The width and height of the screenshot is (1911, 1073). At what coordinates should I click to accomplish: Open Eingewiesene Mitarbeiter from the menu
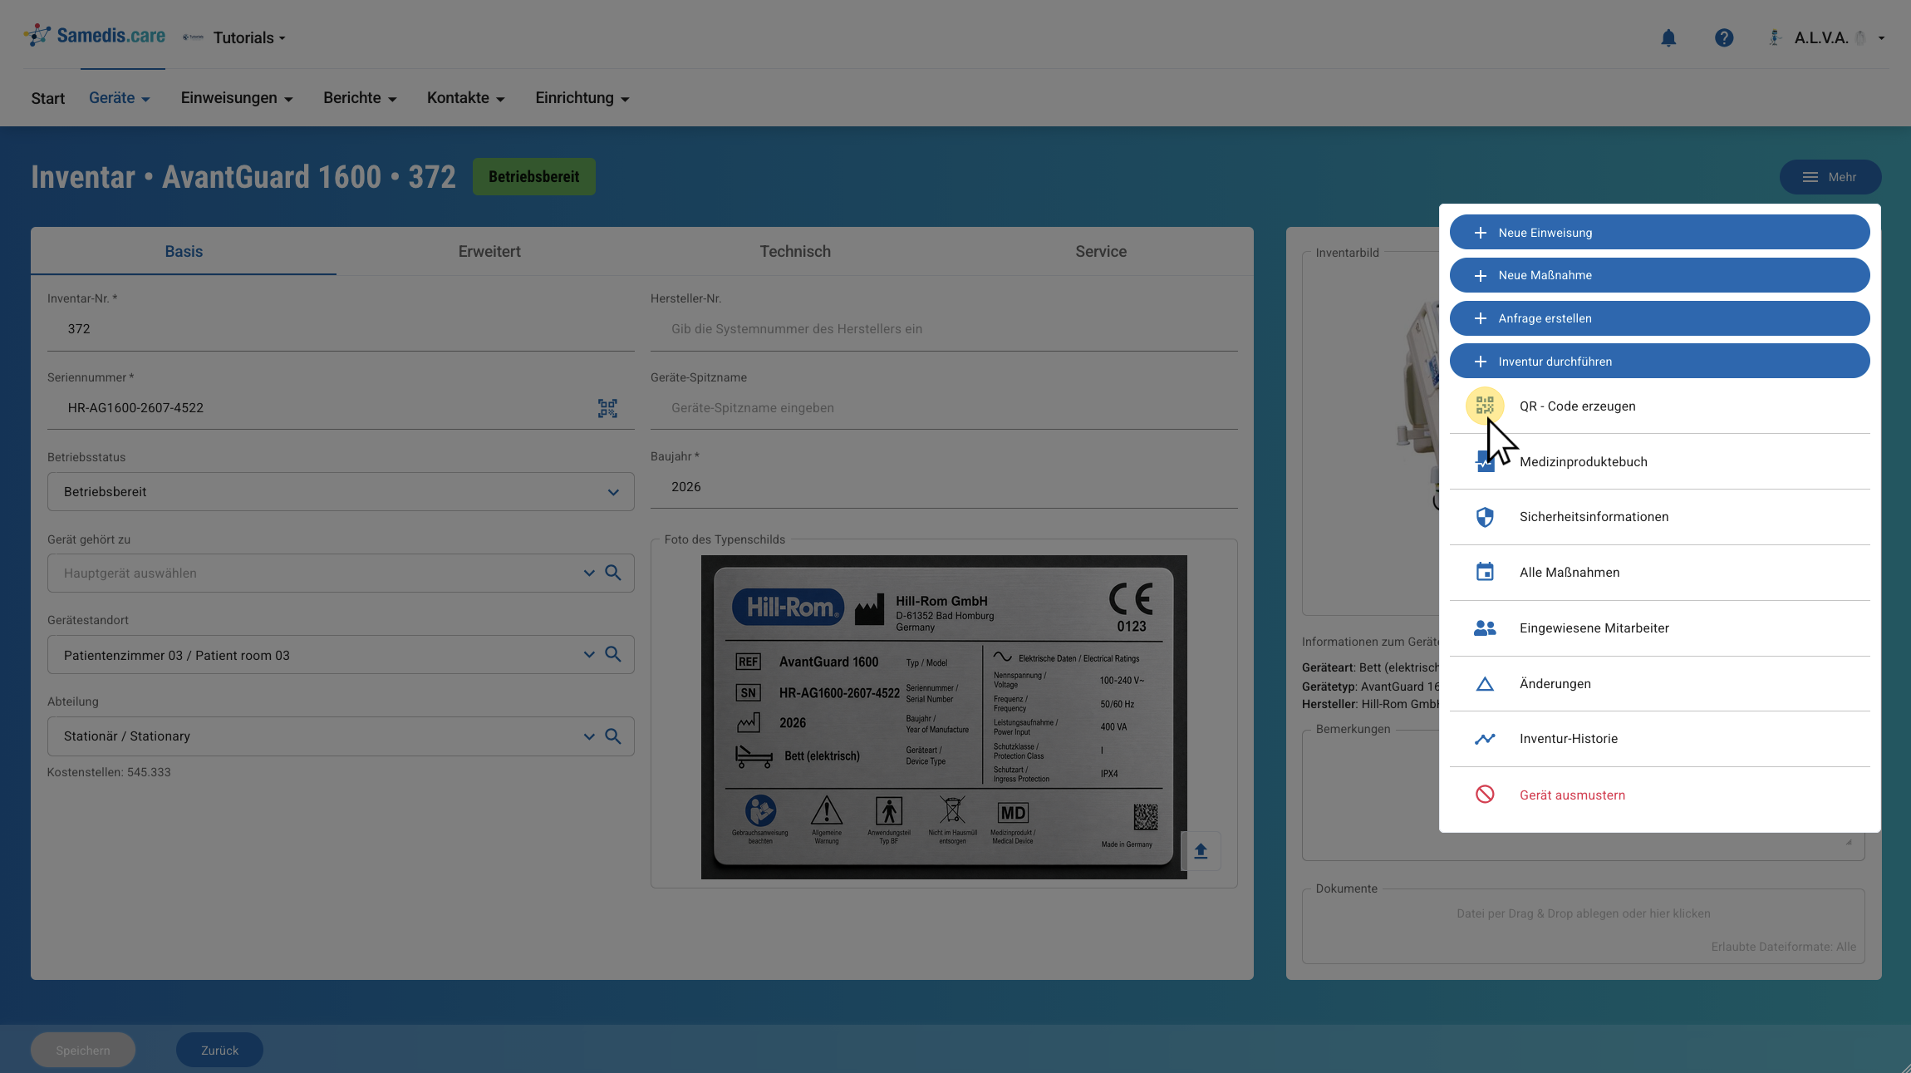click(x=1660, y=628)
